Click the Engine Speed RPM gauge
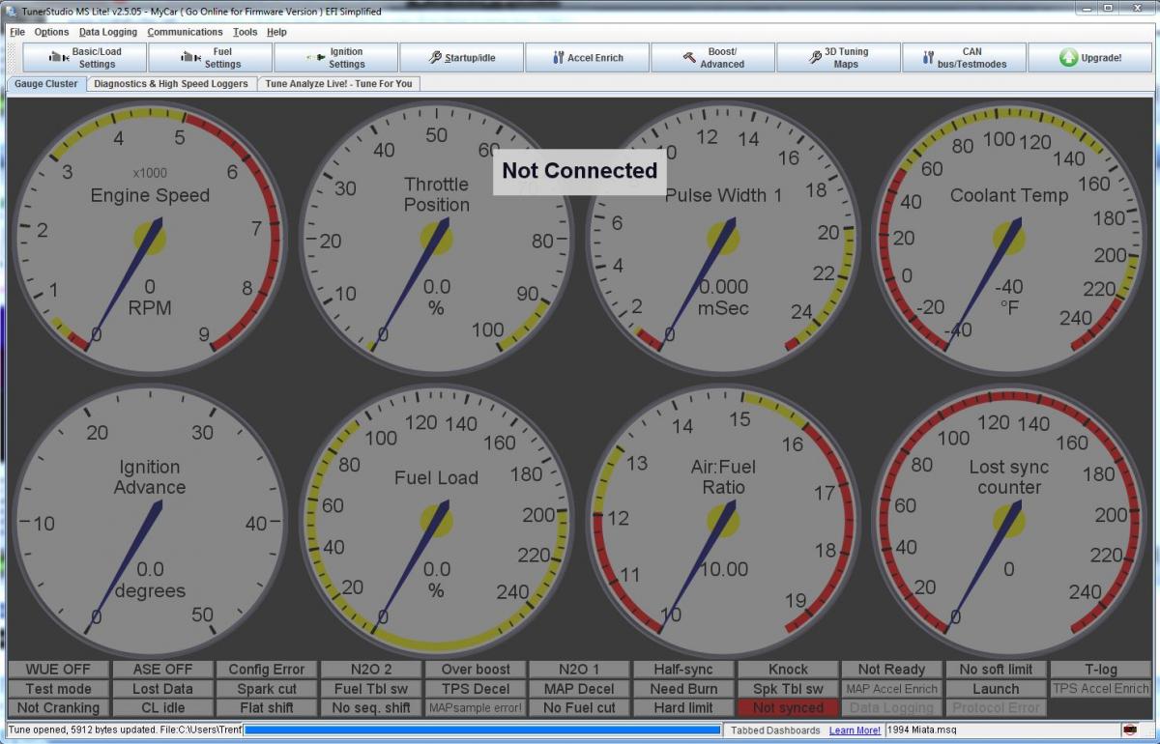1160x744 pixels. click(149, 237)
